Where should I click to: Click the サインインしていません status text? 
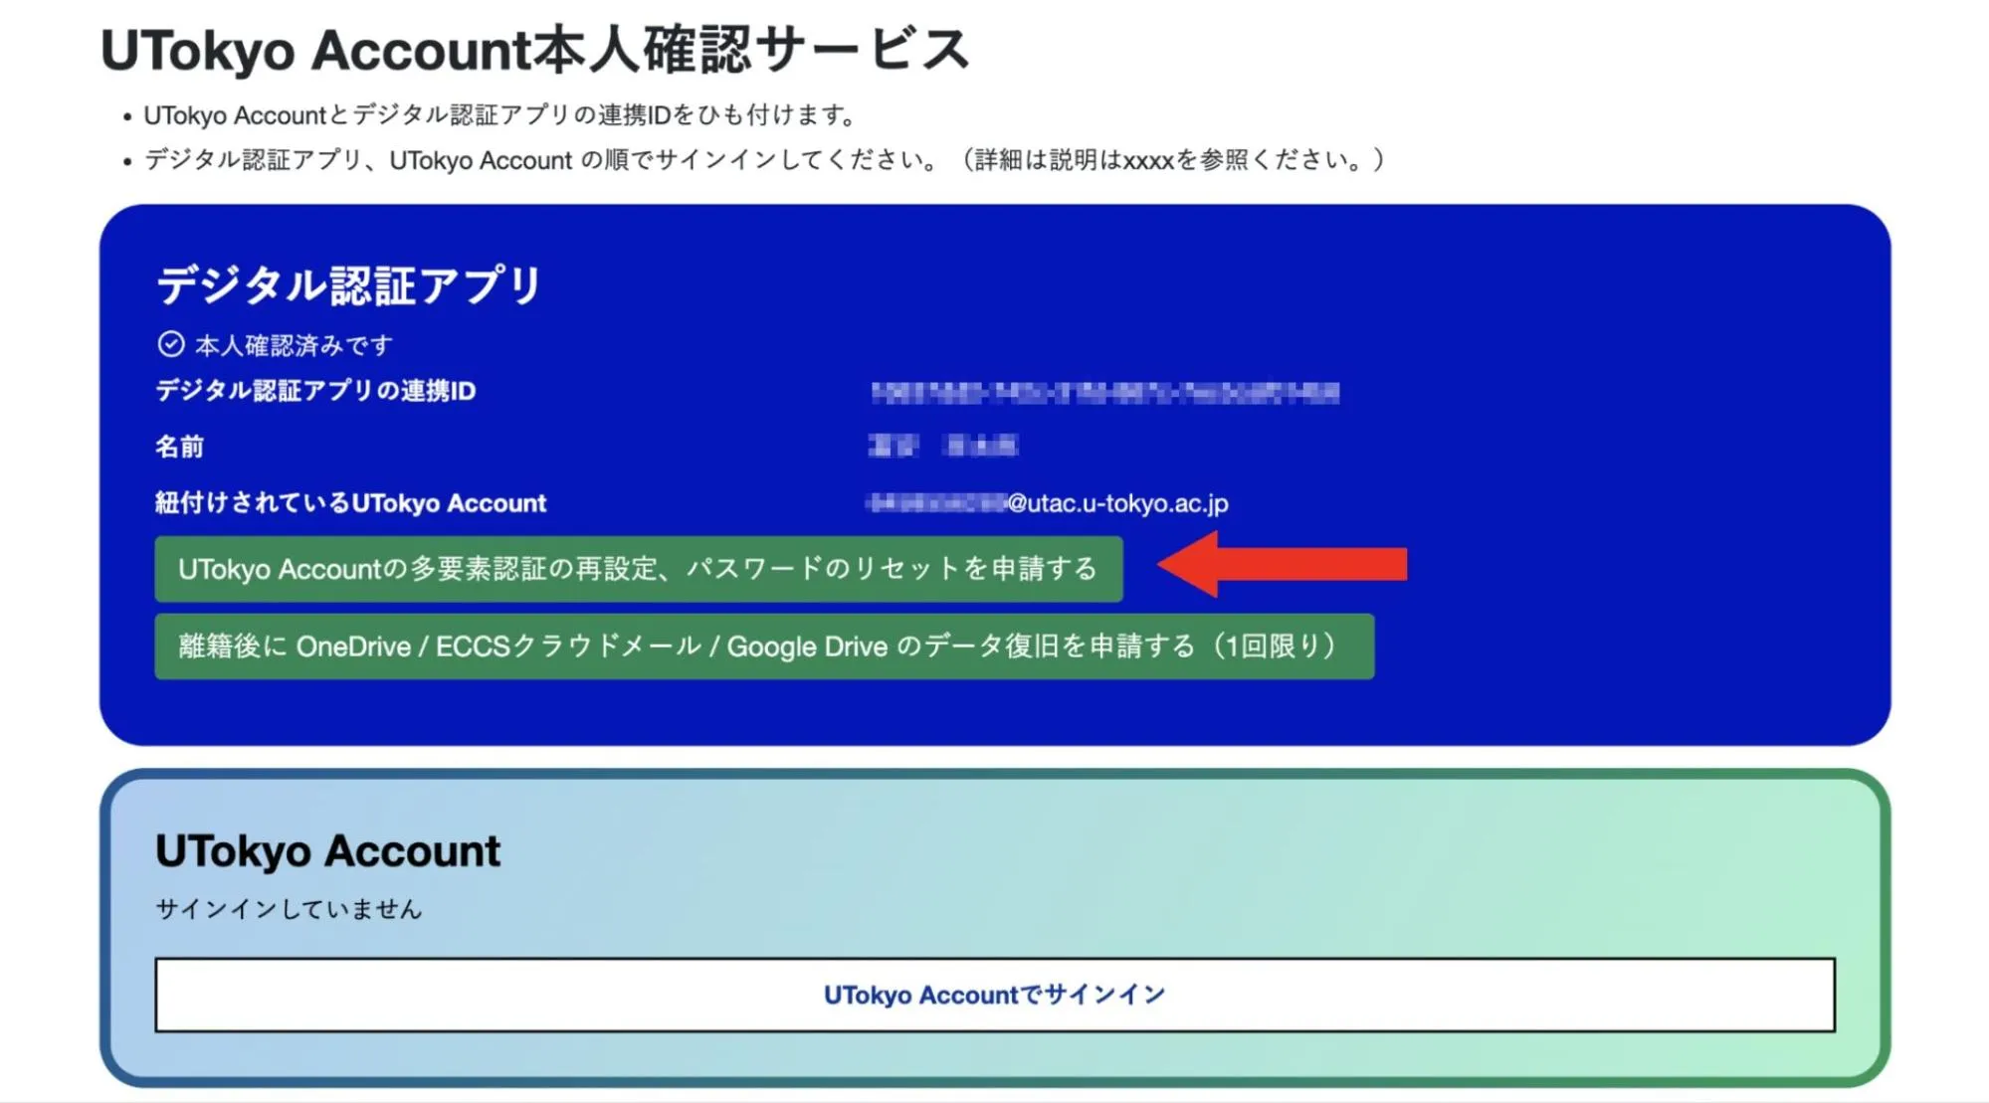click(289, 909)
